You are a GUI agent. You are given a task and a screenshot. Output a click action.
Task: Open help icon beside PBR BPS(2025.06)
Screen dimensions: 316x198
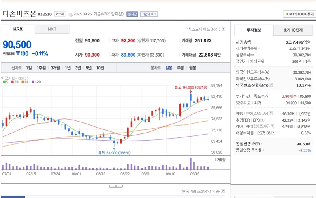tap(272, 126)
